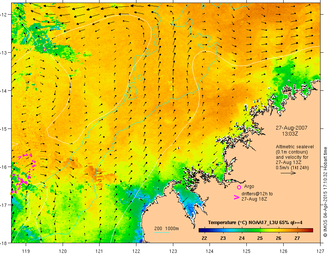The width and height of the screenshot is (328, 254).
Task: Click the temperature color bar
Action: coord(256,230)
